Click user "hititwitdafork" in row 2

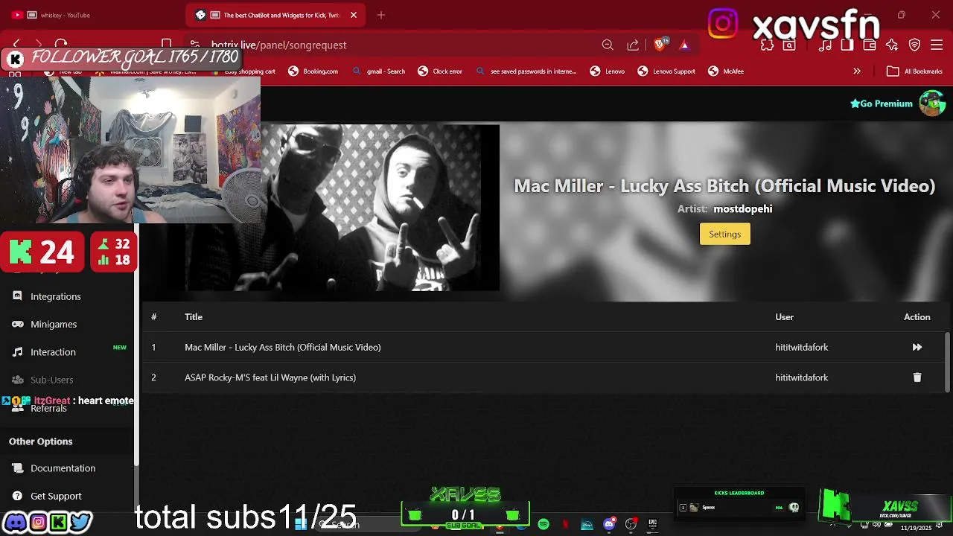(x=801, y=377)
